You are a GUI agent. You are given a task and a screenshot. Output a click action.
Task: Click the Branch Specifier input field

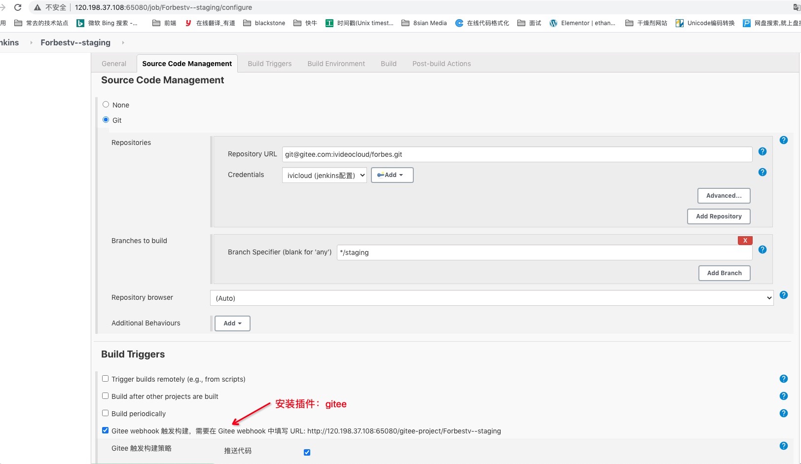tap(545, 252)
